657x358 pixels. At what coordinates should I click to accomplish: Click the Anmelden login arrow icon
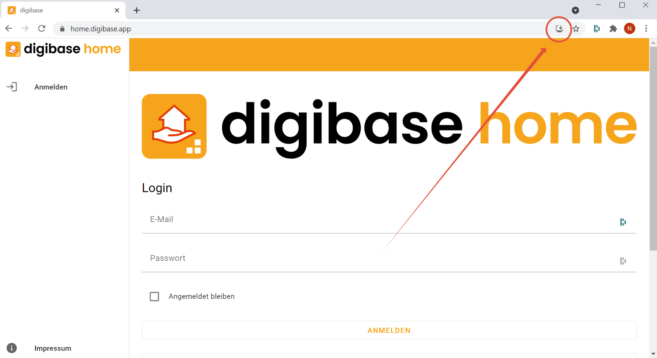[12, 87]
